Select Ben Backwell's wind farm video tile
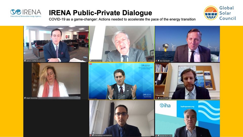The height and width of the screenshot is (137, 243). [x=187, y=44]
